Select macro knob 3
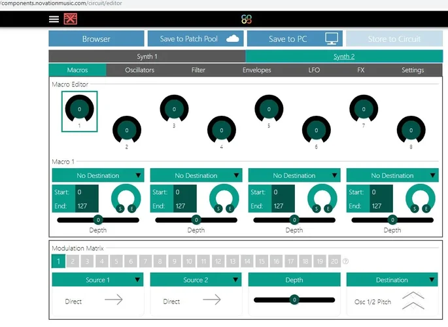Image resolution: width=448 pixels, height=327 pixels. tap(174, 109)
